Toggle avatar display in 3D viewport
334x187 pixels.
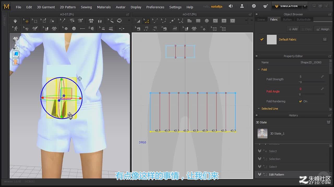click(x=16, y=47)
